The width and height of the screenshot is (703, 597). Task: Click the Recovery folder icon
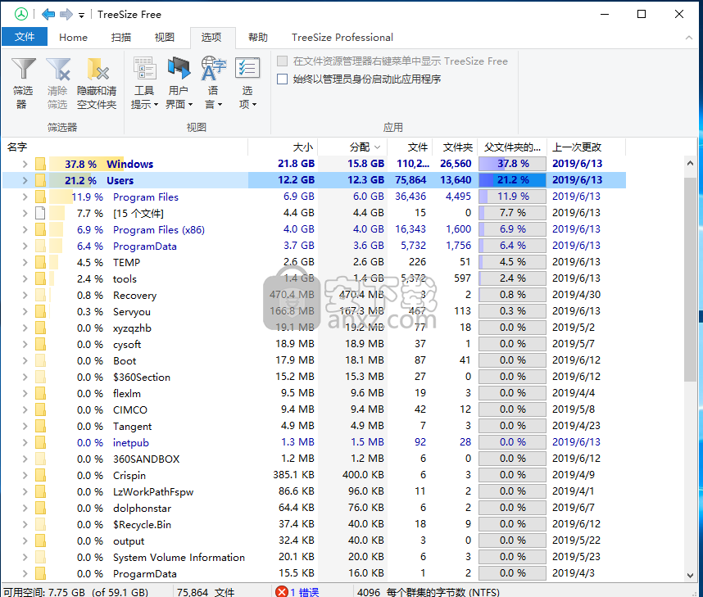click(40, 295)
